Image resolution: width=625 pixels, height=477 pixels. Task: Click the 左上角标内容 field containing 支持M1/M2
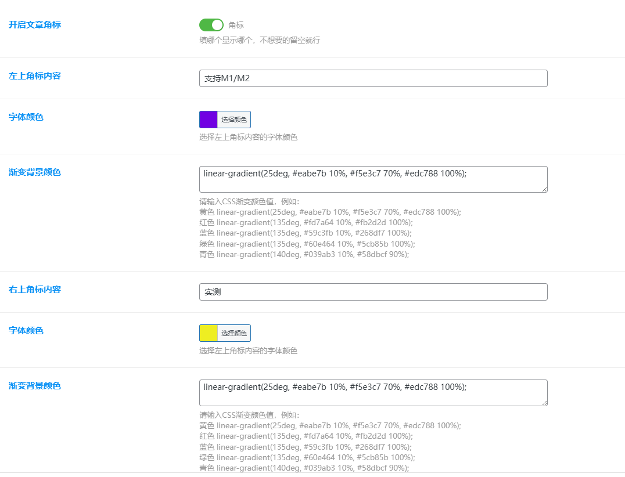[373, 78]
